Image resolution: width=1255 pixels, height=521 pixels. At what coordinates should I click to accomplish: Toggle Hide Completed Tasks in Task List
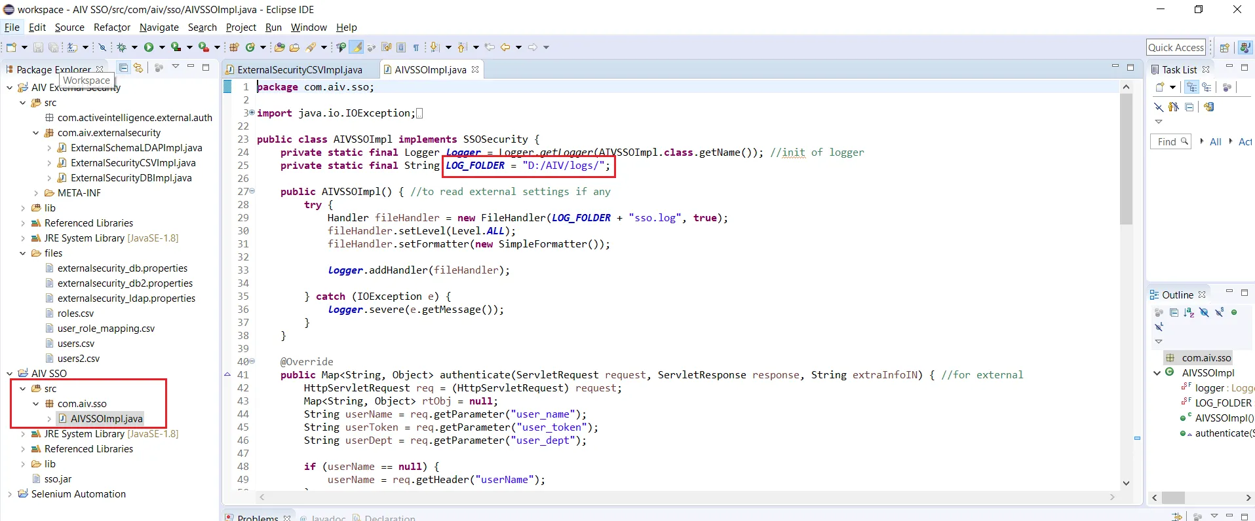[1159, 107]
